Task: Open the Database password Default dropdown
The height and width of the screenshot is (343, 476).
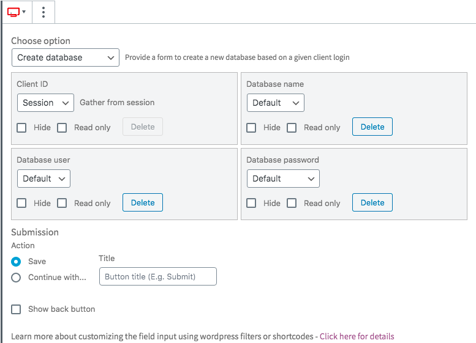Action: point(283,179)
